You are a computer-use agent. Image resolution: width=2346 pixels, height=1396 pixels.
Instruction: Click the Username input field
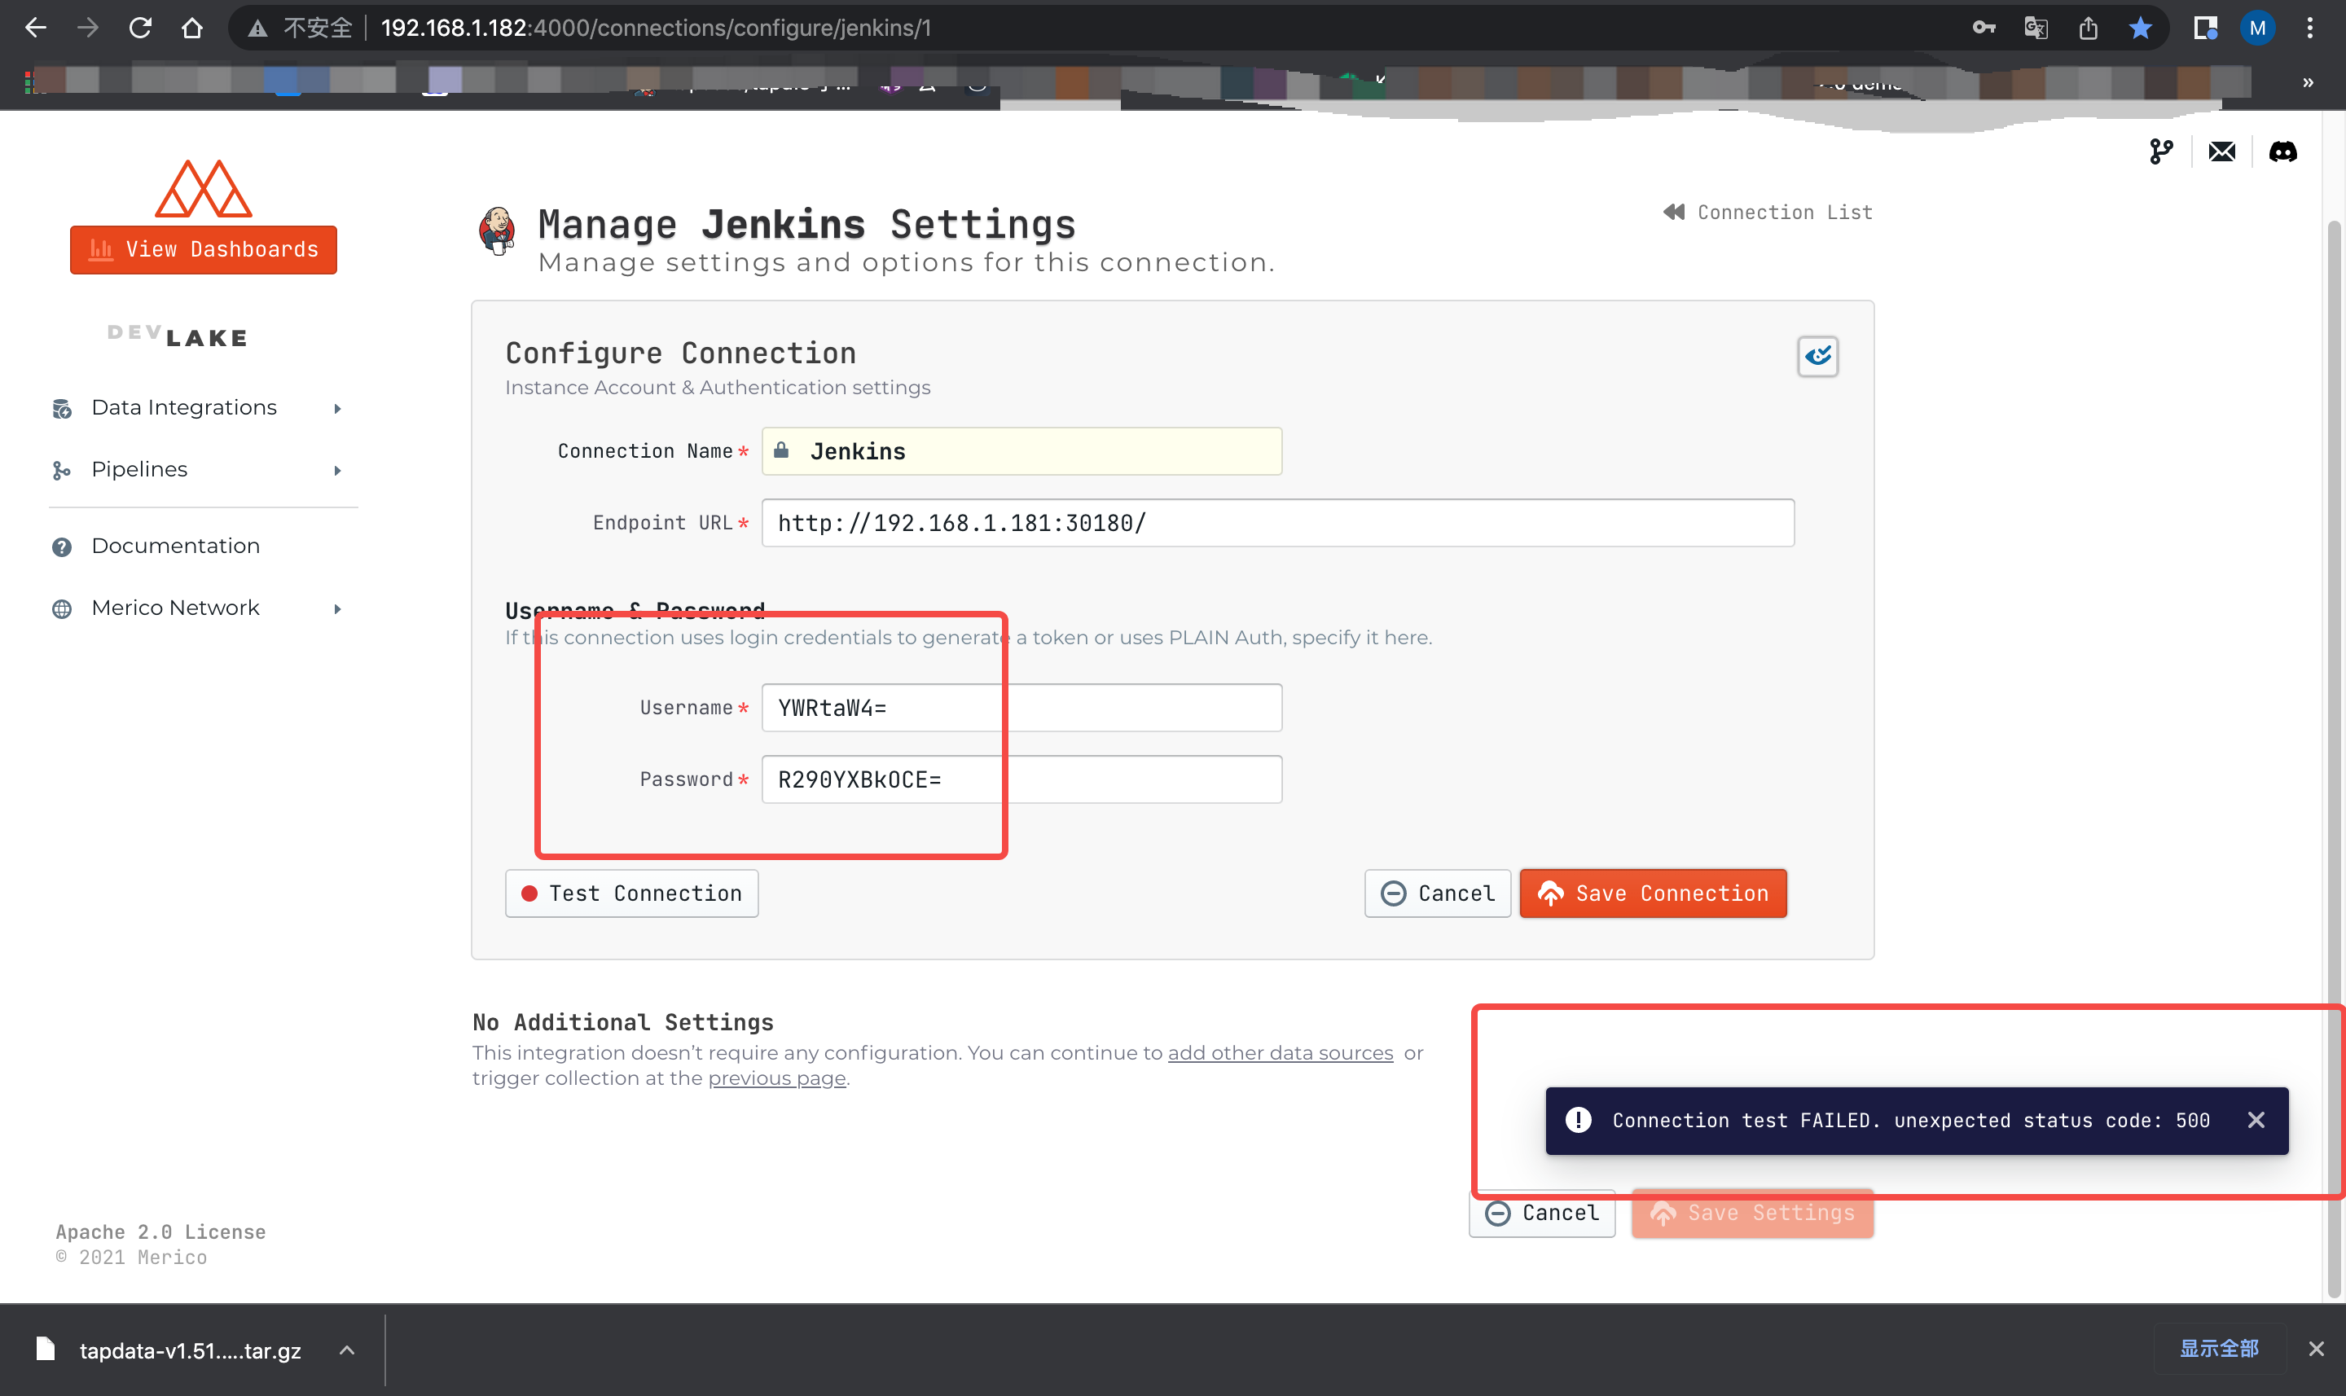pos(1021,708)
